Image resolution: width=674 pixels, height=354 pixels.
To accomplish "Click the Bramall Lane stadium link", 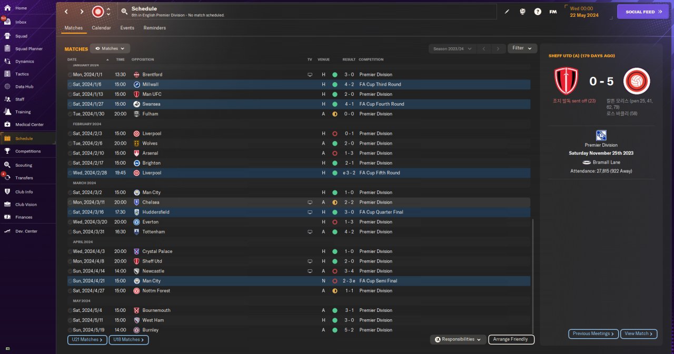I will pos(606,162).
